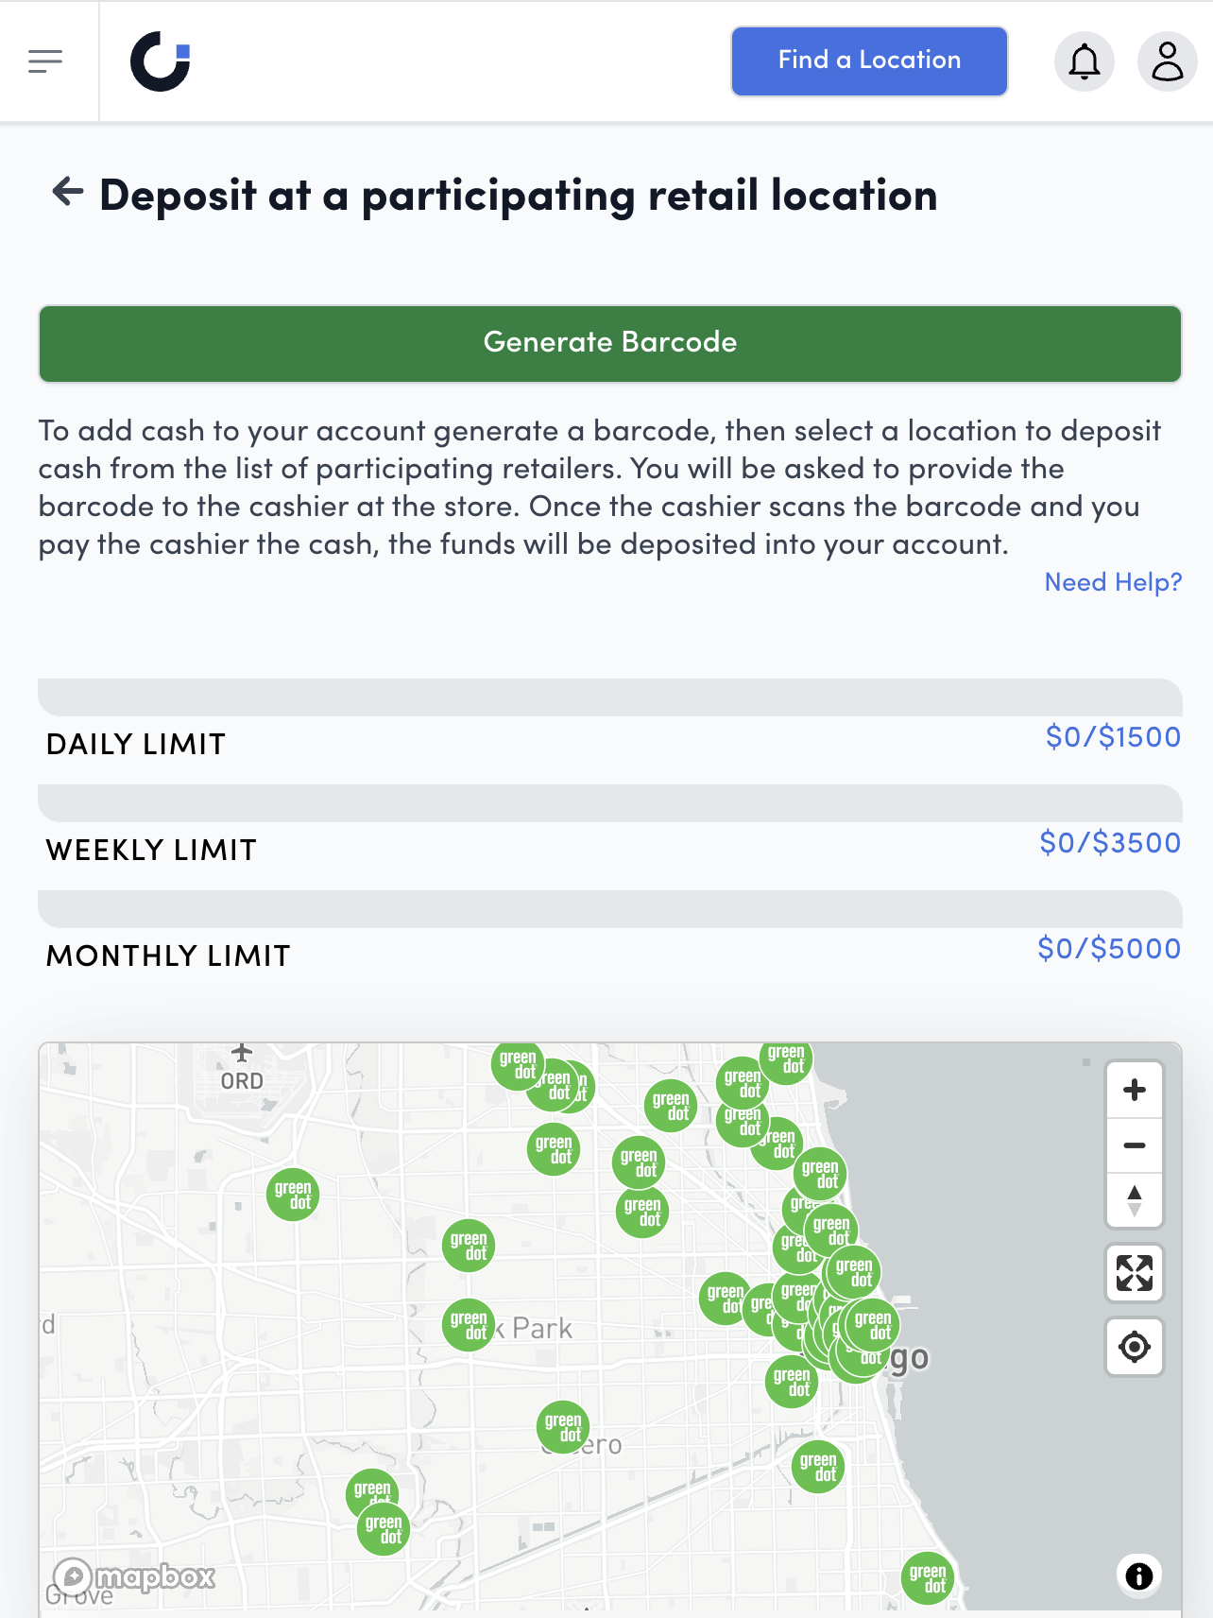Screen dimensions: 1213x1618
Task: Zoom in on the map with the plus icon
Action: pos(1134,1090)
